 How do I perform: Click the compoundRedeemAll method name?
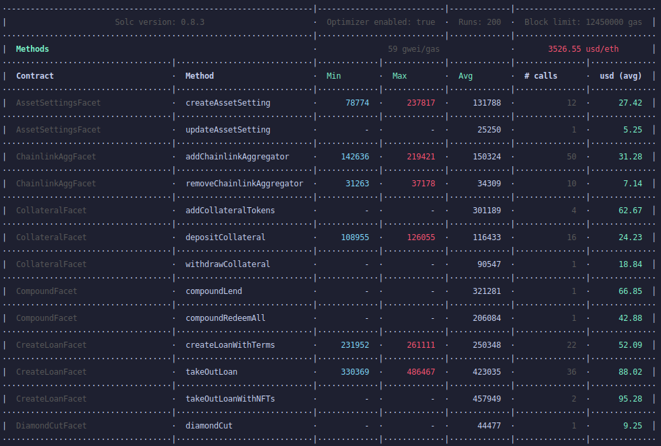point(225,318)
